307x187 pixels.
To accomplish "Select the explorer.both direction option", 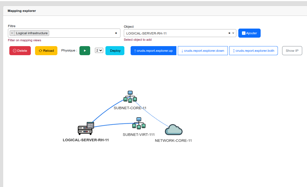I will tap(253, 51).
